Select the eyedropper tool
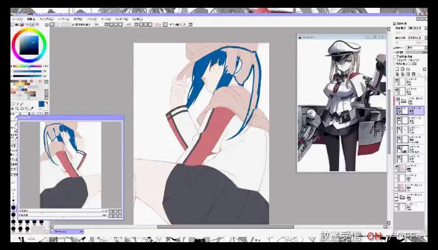Image resolution: width=438 pixels, height=250 pixels. click(31, 109)
